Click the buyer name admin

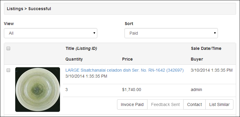coord(196,90)
